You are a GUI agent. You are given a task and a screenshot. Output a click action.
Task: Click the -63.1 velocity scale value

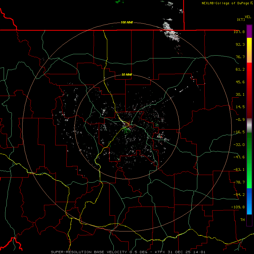[239, 170]
